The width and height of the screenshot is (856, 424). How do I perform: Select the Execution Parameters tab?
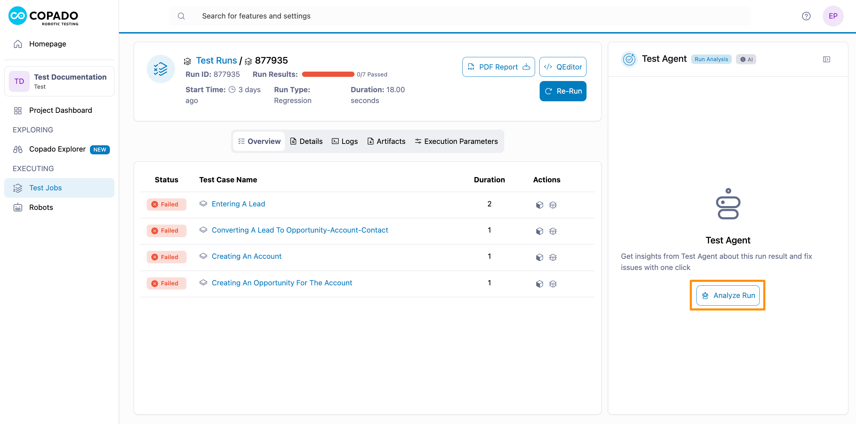coord(456,141)
